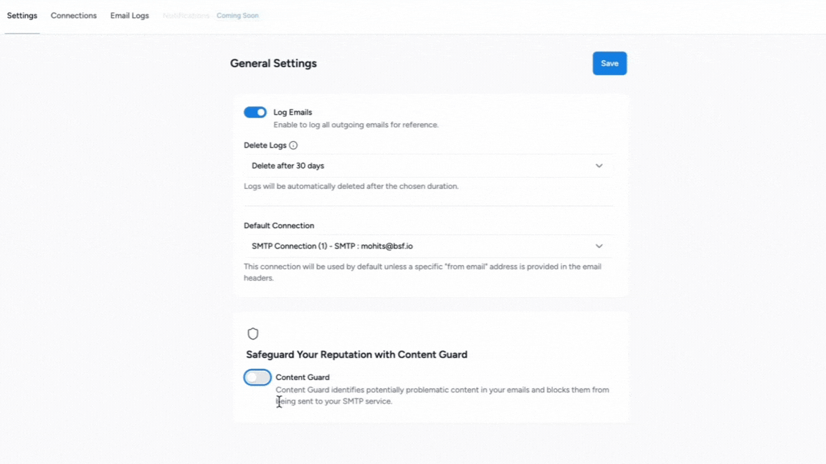The height and width of the screenshot is (464, 826).
Task: Click the Default Connection field label
Action: click(279, 226)
